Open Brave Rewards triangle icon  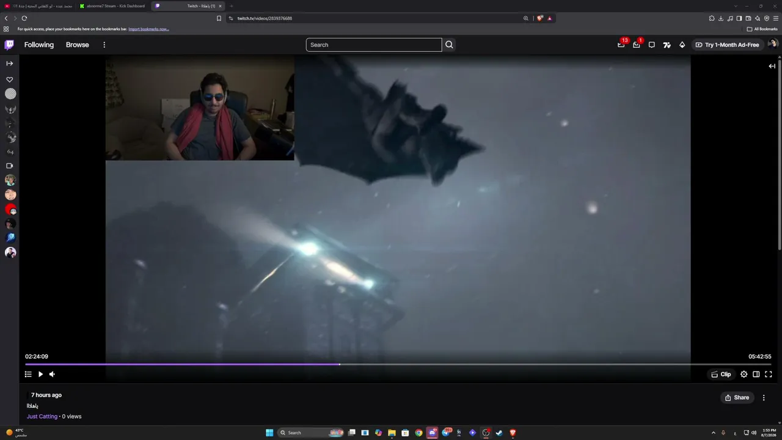point(549,18)
